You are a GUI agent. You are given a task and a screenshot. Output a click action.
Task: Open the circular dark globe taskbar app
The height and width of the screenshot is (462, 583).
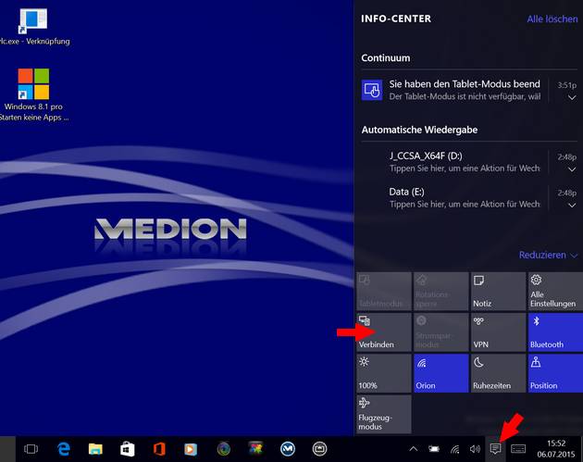click(x=223, y=449)
